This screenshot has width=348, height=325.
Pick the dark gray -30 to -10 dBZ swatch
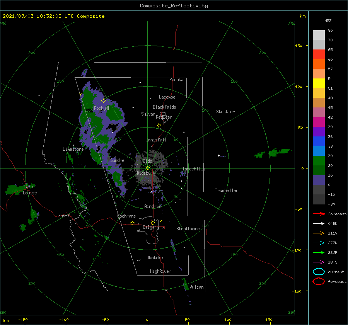[319, 199]
